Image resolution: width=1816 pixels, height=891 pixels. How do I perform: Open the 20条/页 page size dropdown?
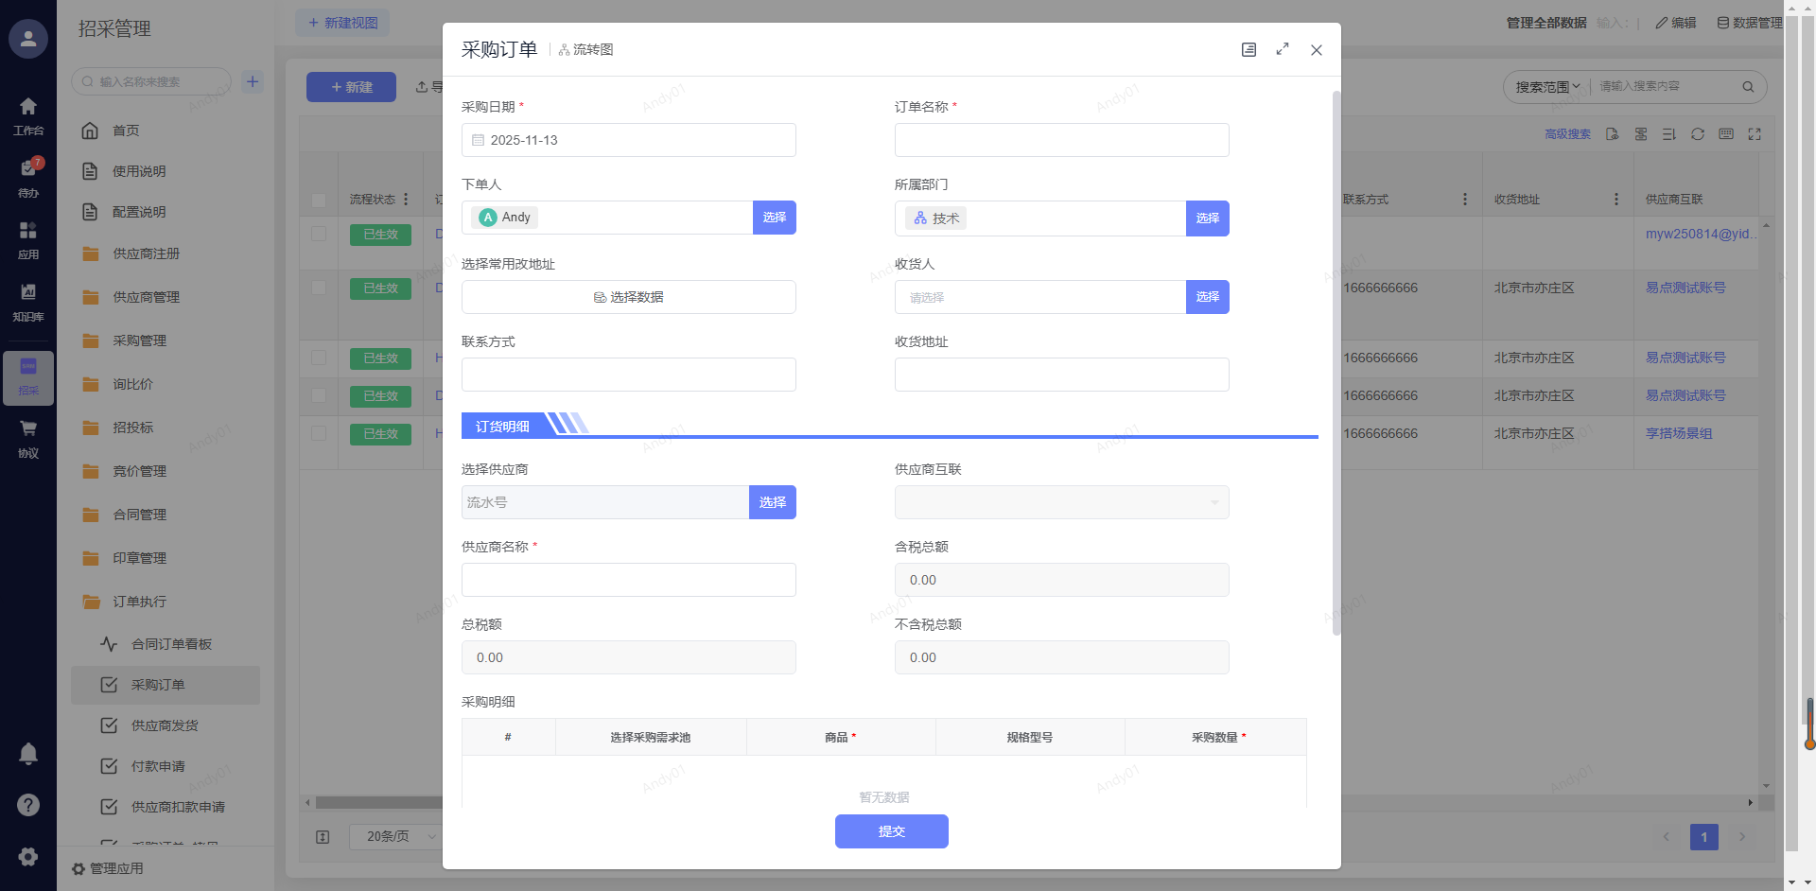pos(397,836)
